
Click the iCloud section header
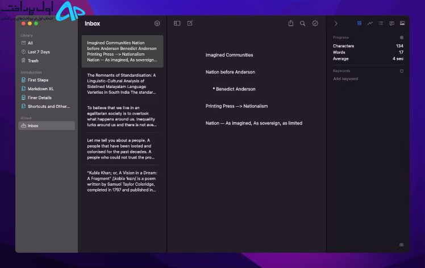[x=26, y=118]
